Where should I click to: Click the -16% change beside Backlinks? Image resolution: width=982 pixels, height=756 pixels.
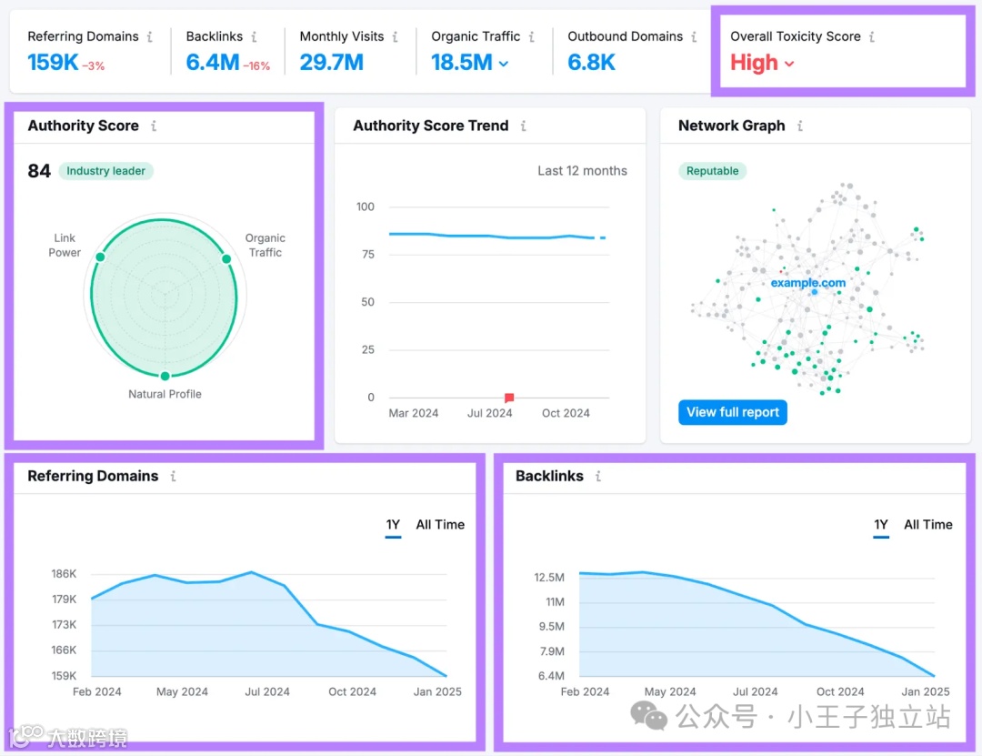click(x=256, y=66)
